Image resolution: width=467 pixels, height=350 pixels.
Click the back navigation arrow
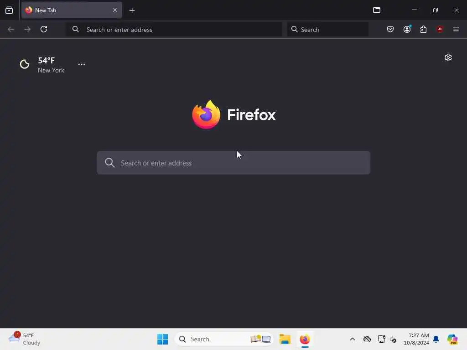point(11,29)
